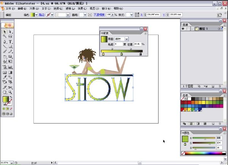Select the Type tool
The height and width of the screenshot is (165, 228).
pyautogui.click(x=10, y=42)
